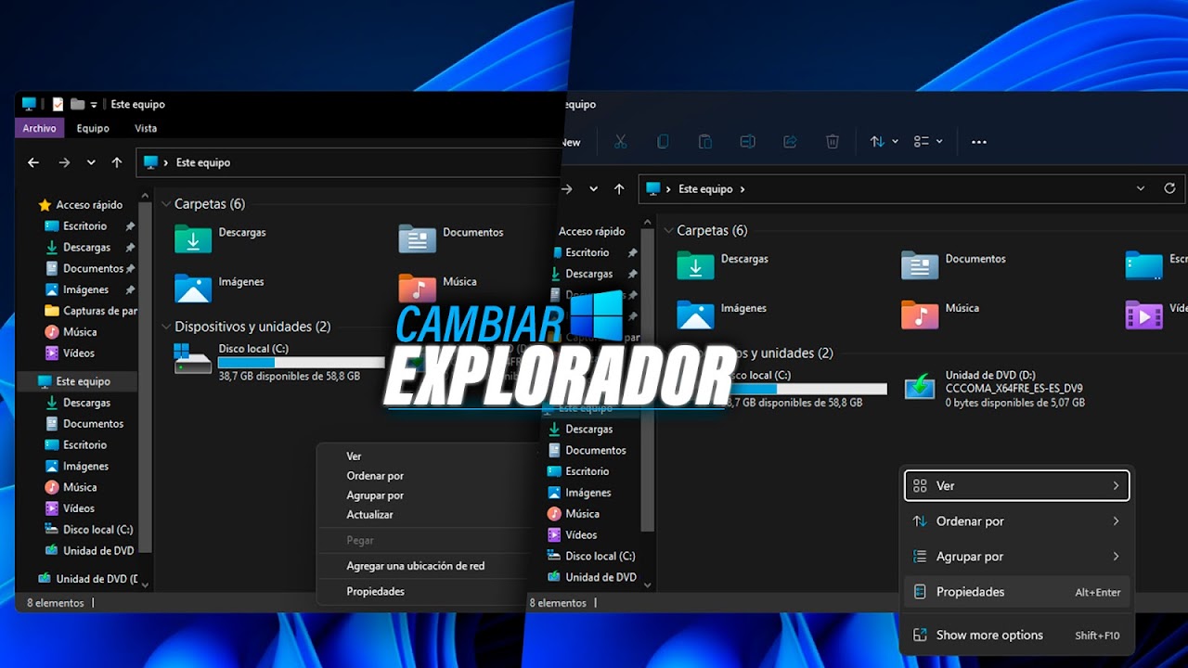Open Ordenar por in new-style context menu
The image size is (1188, 668).
tap(1016, 521)
